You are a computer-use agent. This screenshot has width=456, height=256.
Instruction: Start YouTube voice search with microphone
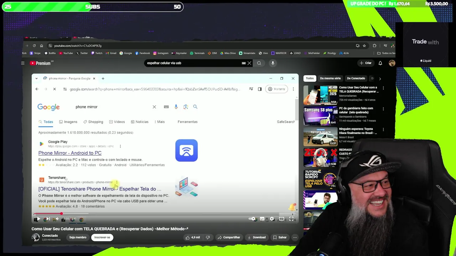(273, 63)
